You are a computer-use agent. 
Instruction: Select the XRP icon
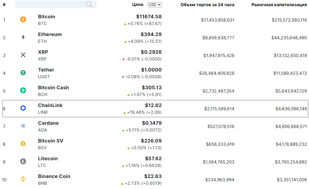click(x=23, y=55)
